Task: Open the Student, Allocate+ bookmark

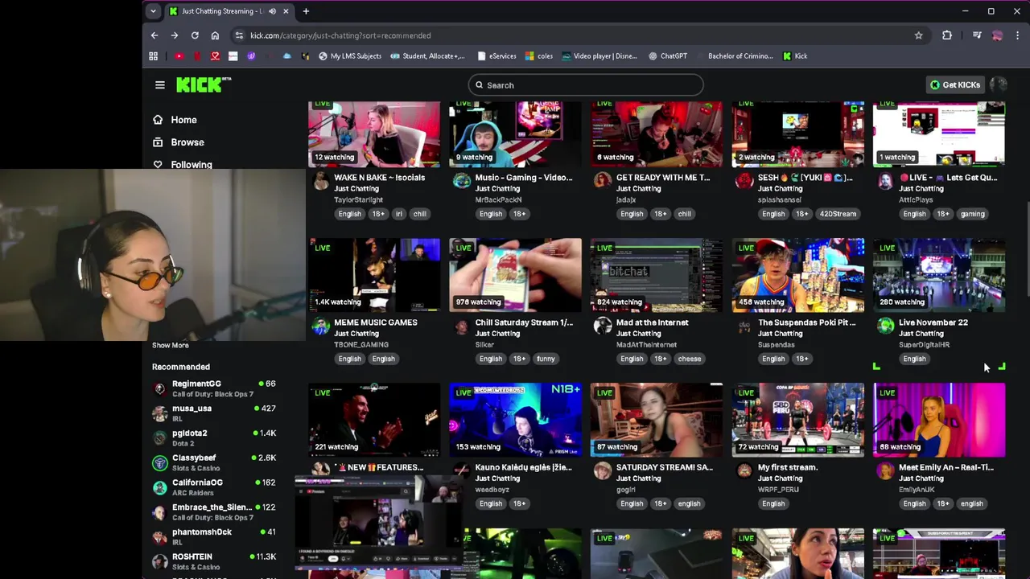Action: tap(428, 56)
